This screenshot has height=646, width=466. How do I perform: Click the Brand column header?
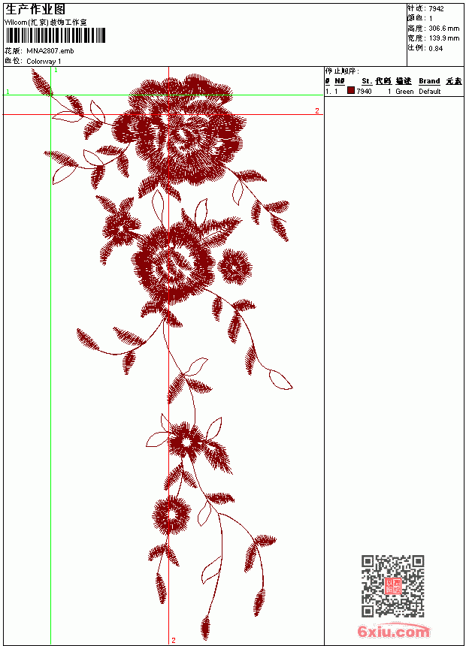point(429,81)
